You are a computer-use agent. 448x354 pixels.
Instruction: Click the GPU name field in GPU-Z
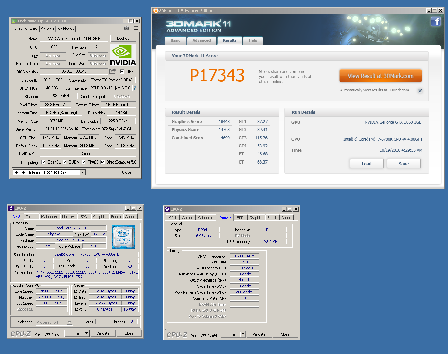(x=74, y=39)
